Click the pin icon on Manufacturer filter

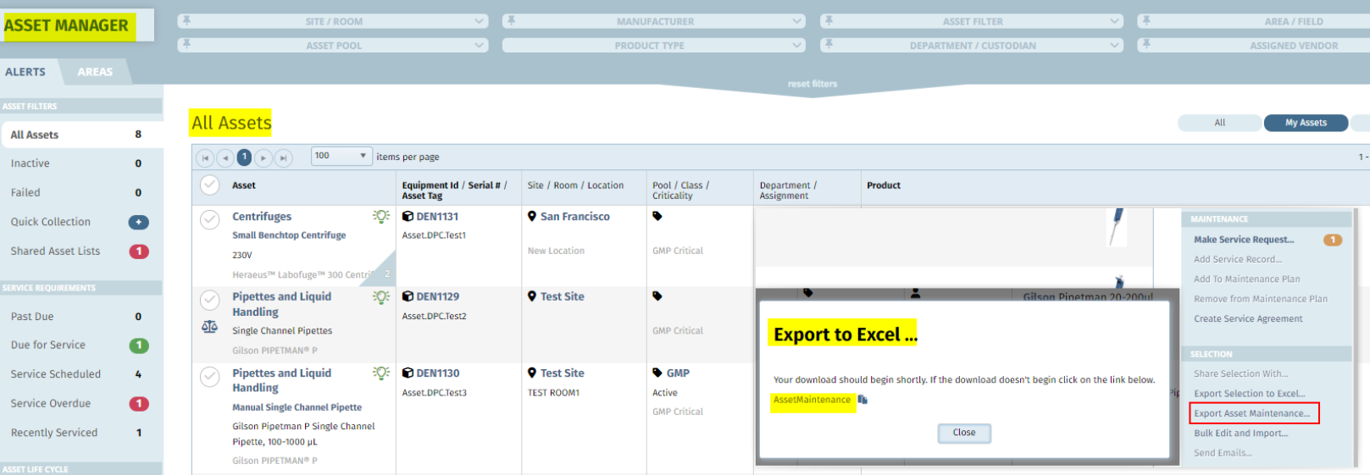click(512, 20)
